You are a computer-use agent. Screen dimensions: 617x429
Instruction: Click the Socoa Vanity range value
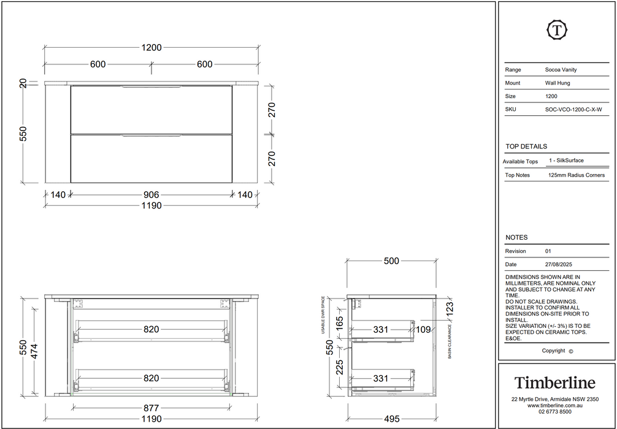(561, 70)
